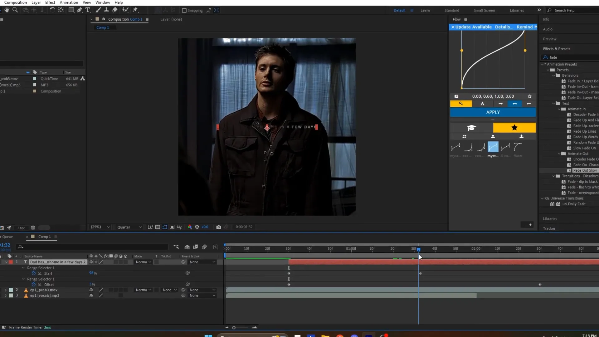The width and height of the screenshot is (599, 337).
Task: Open TrkMat None dropdown for ep1_prob3.mov
Action: pyautogui.click(x=169, y=290)
